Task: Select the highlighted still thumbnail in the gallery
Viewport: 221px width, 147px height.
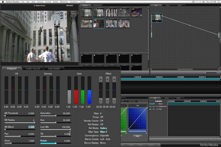Action: [x=99, y=24]
